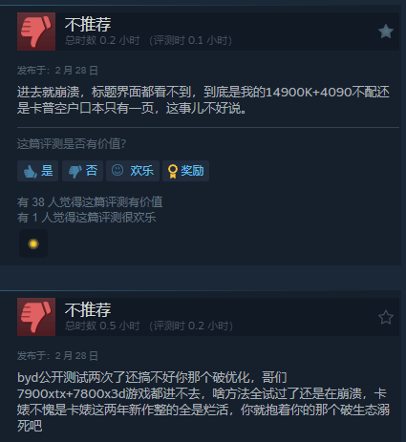Click the first review's 发布于 2月28日 date

tap(57, 71)
